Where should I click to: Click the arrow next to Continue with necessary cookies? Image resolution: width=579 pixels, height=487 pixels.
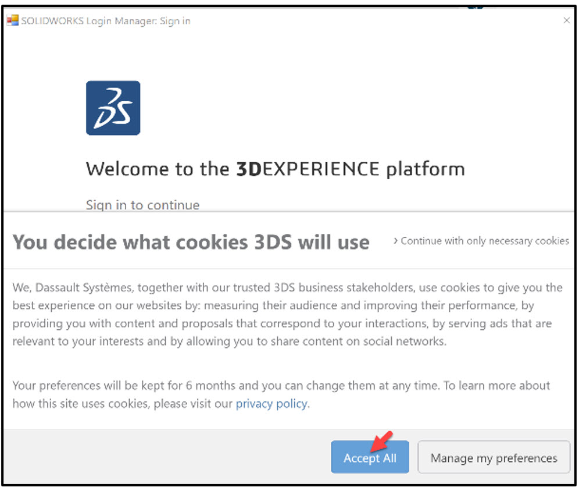click(x=397, y=241)
